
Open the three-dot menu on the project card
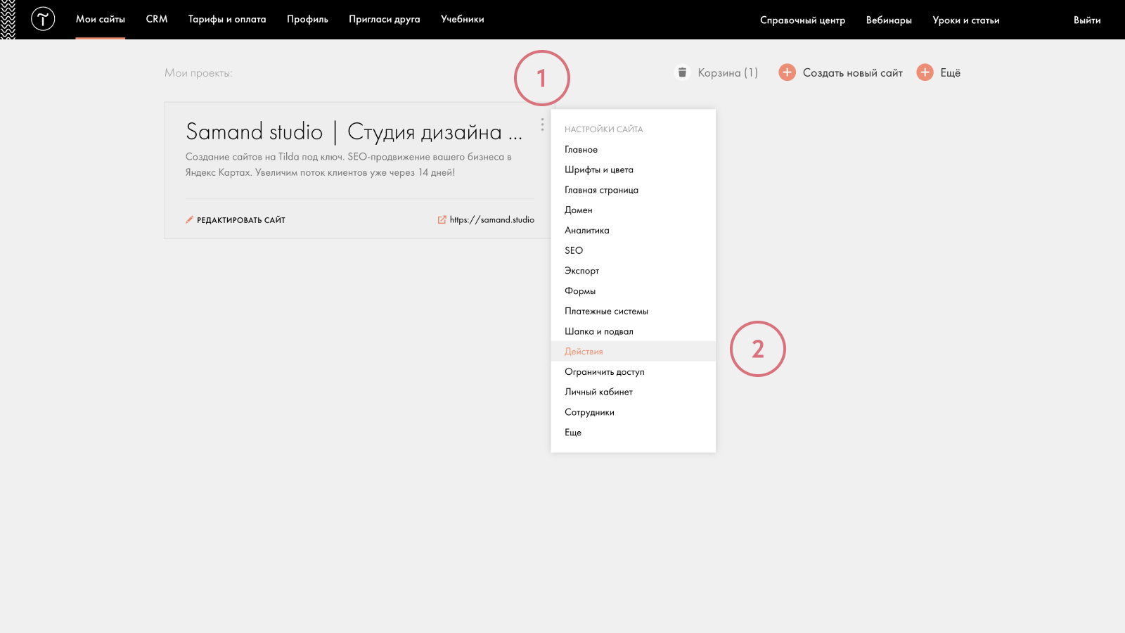(x=542, y=124)
